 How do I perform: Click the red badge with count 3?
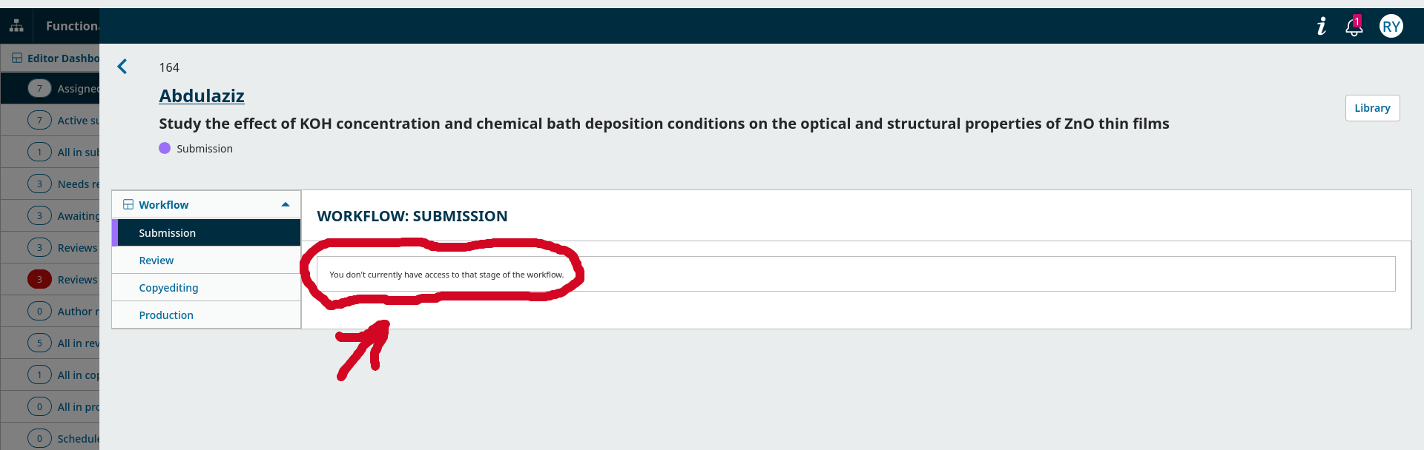click(39, 279)
